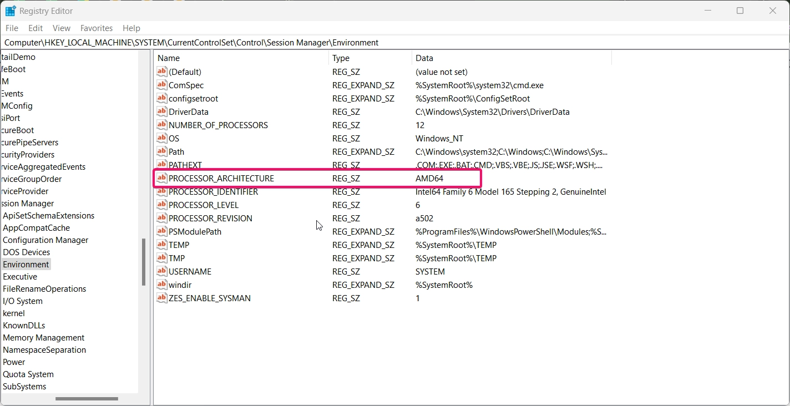Screen dimensions: 790x406
Task: Maximize the Registry Editor window
Action: pyautogui.click(x=740, y=11)
